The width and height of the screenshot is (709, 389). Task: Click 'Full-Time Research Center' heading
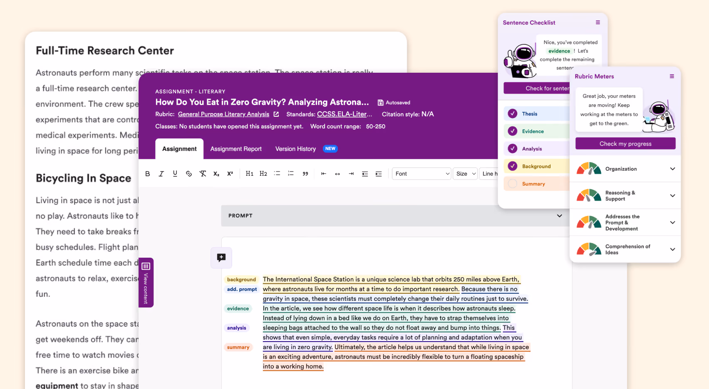click(x=105, y=51)
